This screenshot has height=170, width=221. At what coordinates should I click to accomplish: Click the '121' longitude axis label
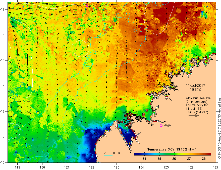pos(67,167)
